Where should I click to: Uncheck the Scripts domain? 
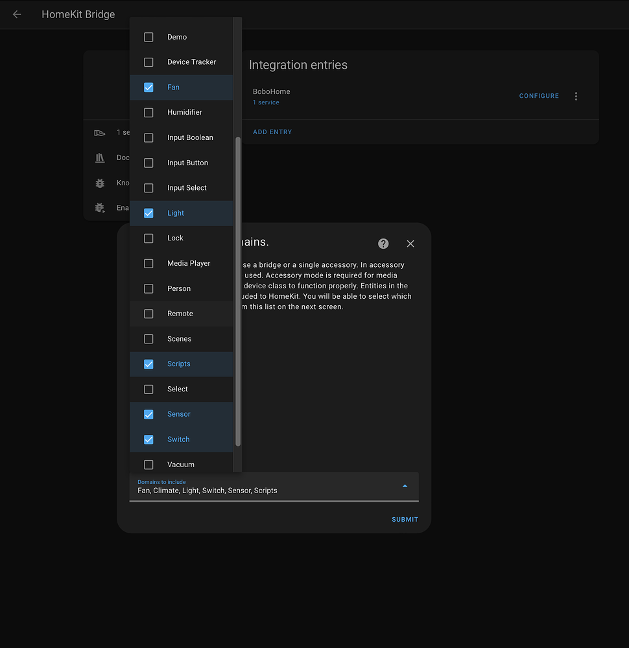coord(148,364)
